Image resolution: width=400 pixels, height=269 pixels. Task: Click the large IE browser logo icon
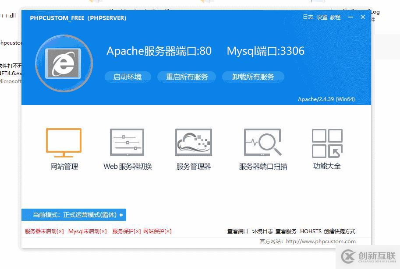[64, 63]
